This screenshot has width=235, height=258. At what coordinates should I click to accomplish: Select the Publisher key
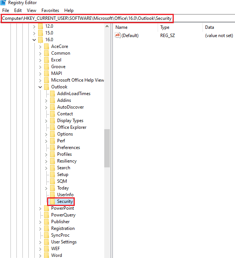(60, 222)
